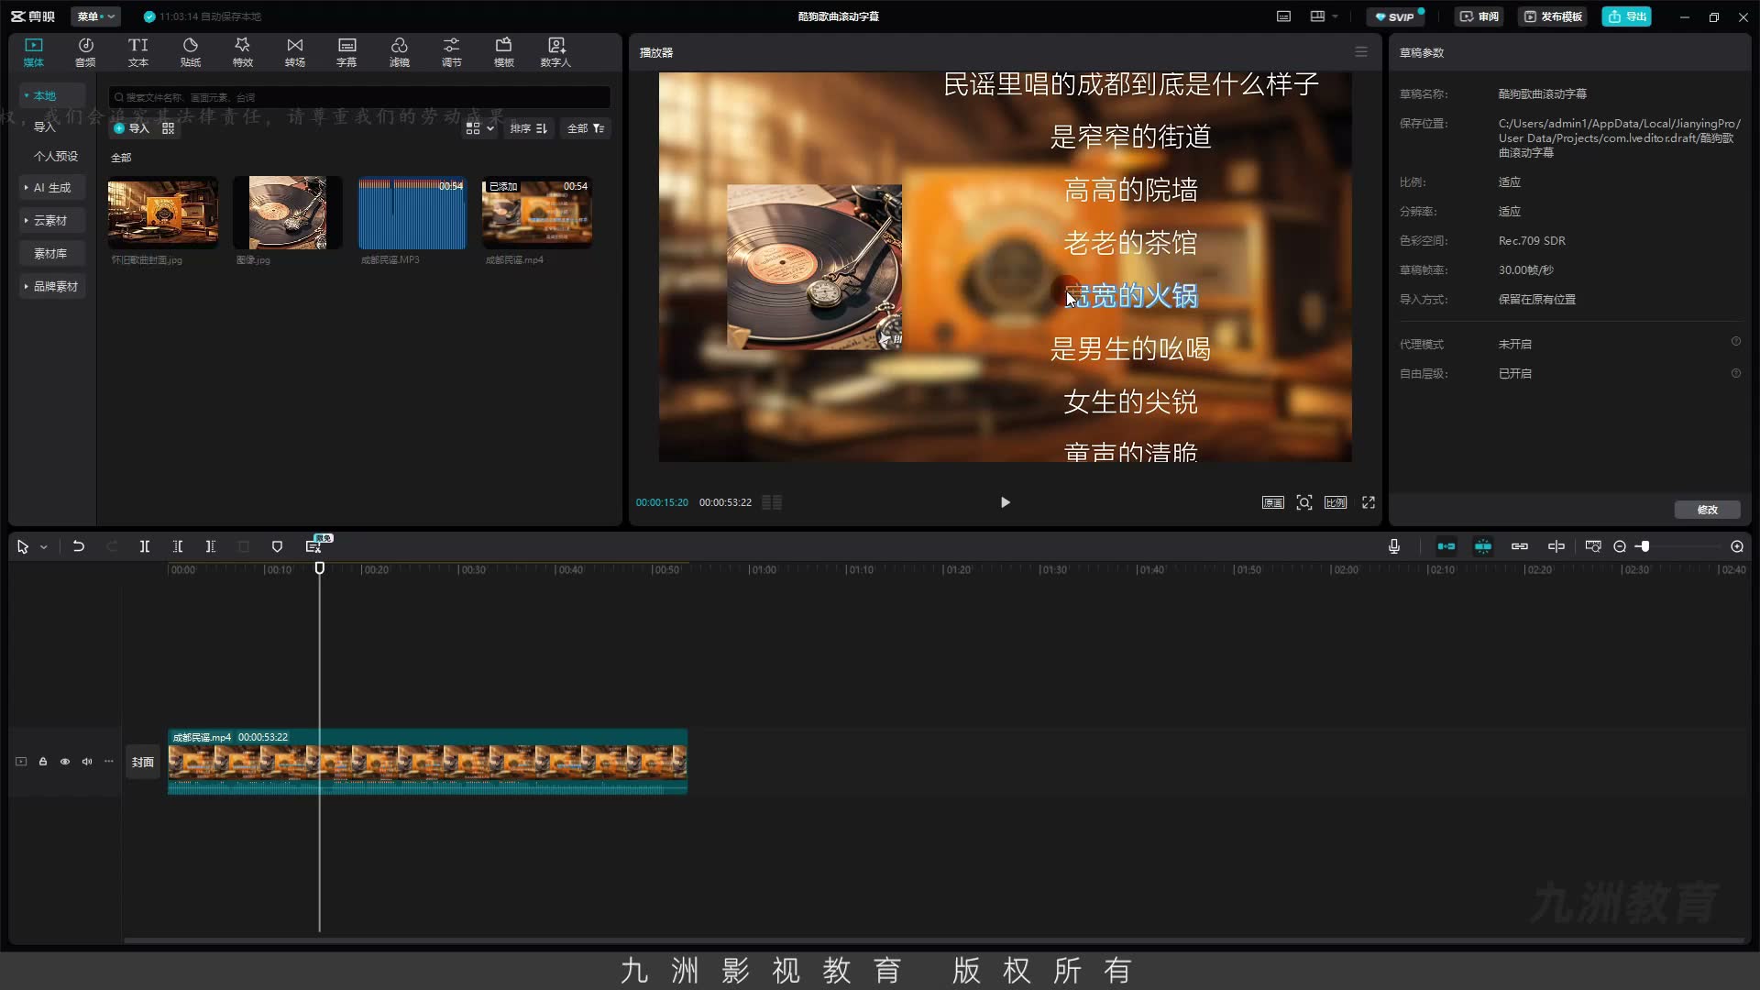Open the 特效 effects panel

point(242,52)
